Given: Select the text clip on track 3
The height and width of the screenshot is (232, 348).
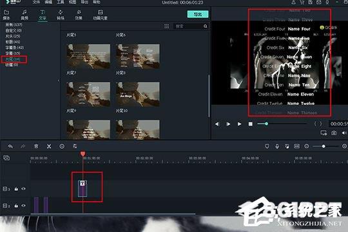Looking at the screenshot, I should point(82,188).
